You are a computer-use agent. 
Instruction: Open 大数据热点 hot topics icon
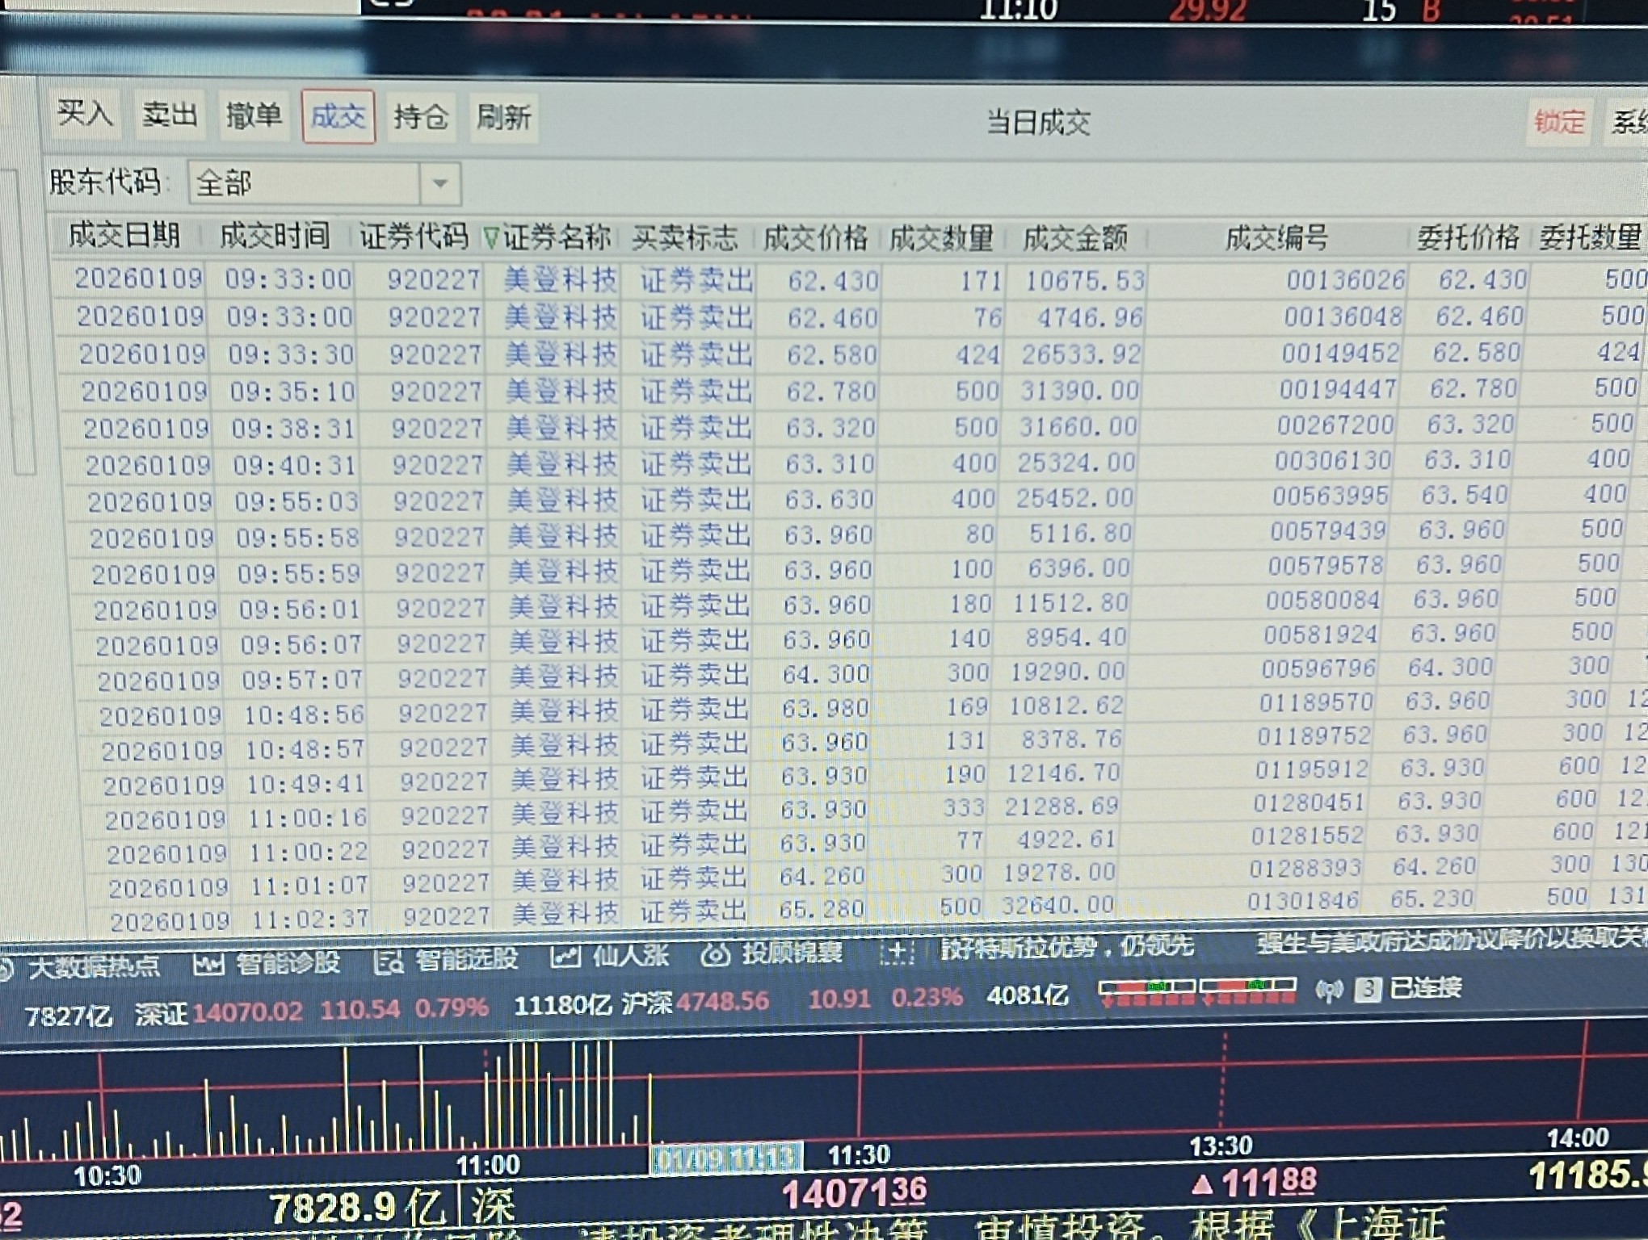pos(6,969)
